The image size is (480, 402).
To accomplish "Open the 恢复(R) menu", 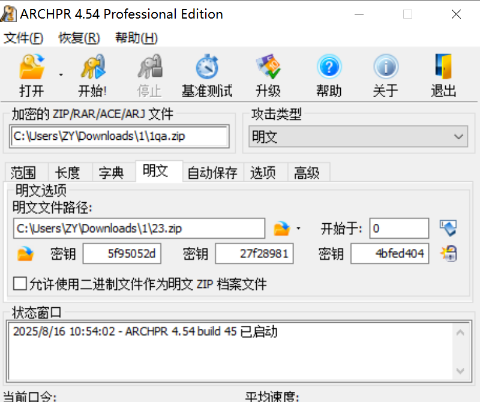I will [79, 38].
